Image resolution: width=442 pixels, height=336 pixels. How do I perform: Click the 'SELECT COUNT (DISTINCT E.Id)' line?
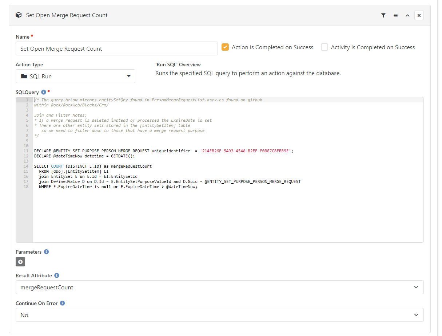tap(93, 166)
